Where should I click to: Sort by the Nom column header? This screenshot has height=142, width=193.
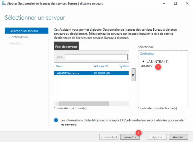(x=59, y=66)
